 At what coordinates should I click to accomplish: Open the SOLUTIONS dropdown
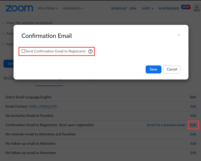pyautogui.click(x=48, y=8)
